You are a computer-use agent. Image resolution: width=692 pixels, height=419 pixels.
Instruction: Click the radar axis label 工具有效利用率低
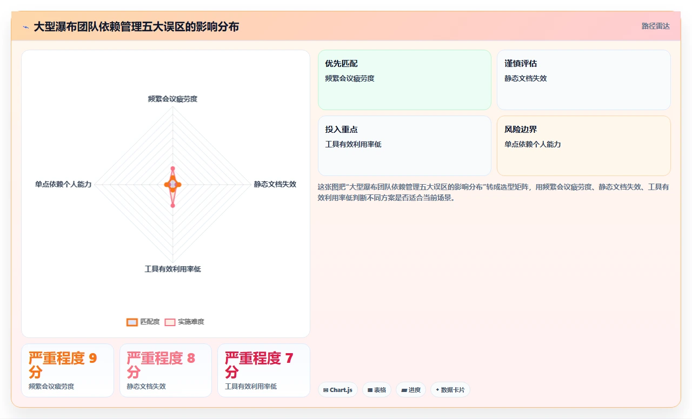coord(172,269)
